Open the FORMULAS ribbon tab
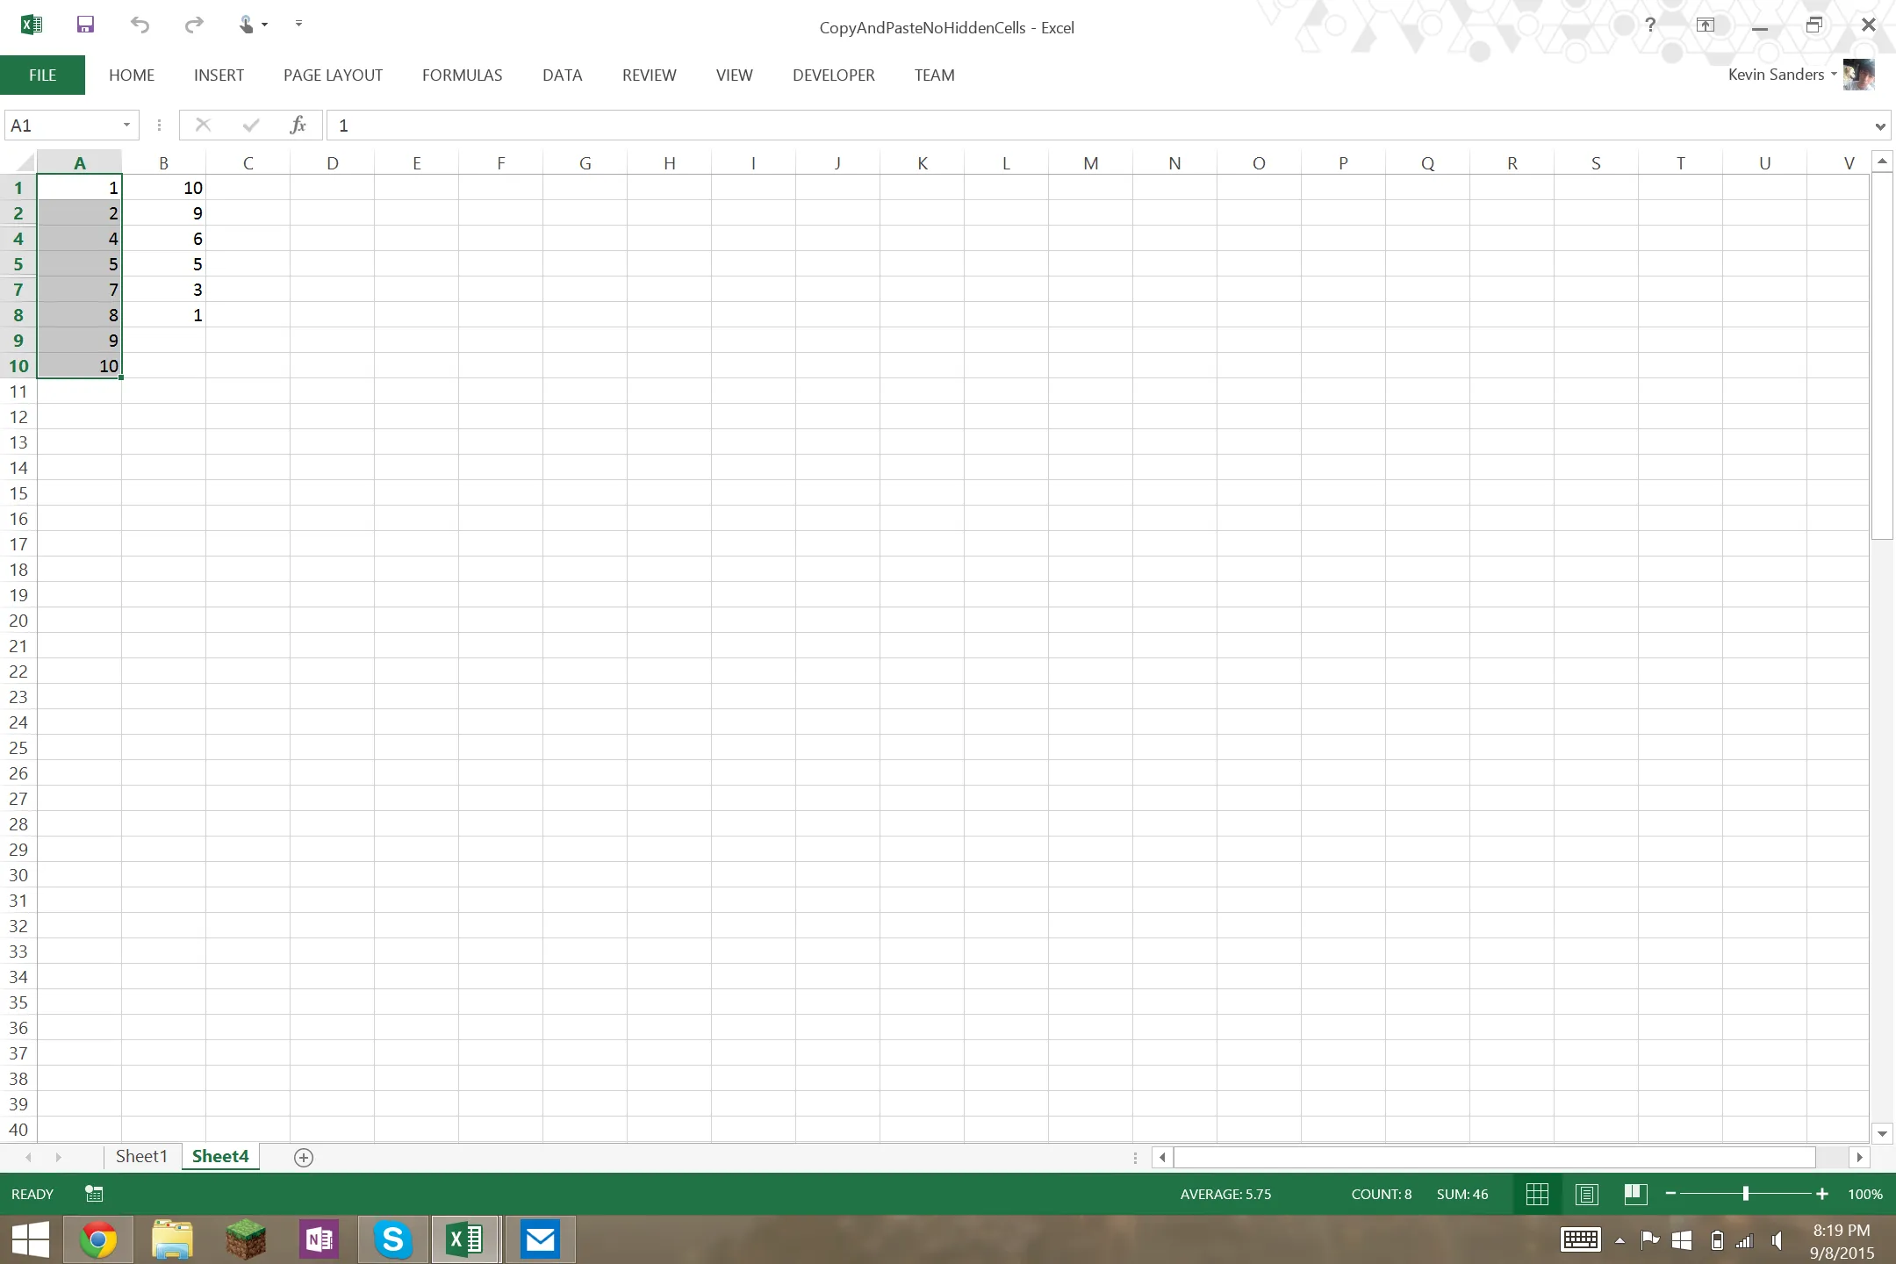Image resolution: width=1896 pixels, height=1264 pixels. click(x=462, y=75)
